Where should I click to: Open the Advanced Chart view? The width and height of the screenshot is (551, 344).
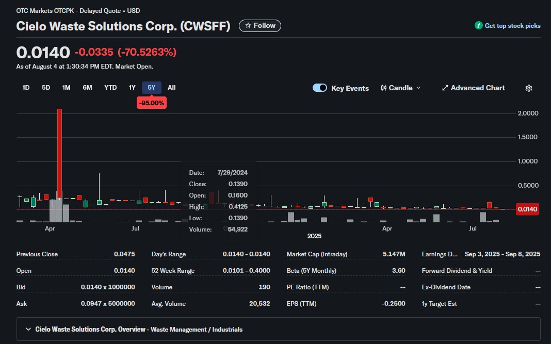[x=473, y=88]
